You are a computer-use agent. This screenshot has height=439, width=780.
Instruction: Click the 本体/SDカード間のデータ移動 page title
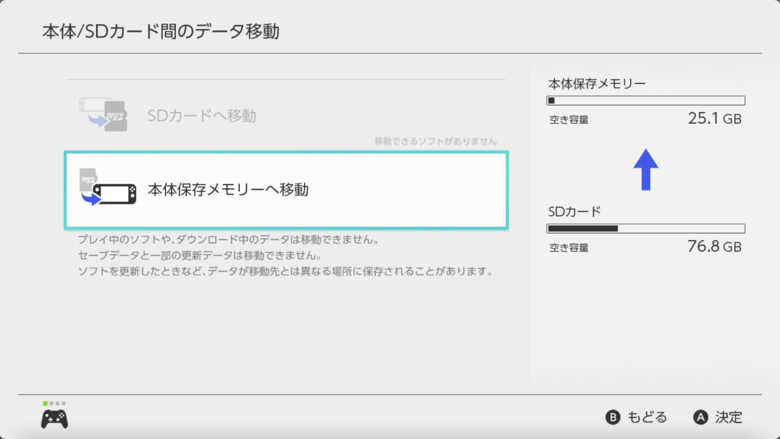[x=161, y=31]
